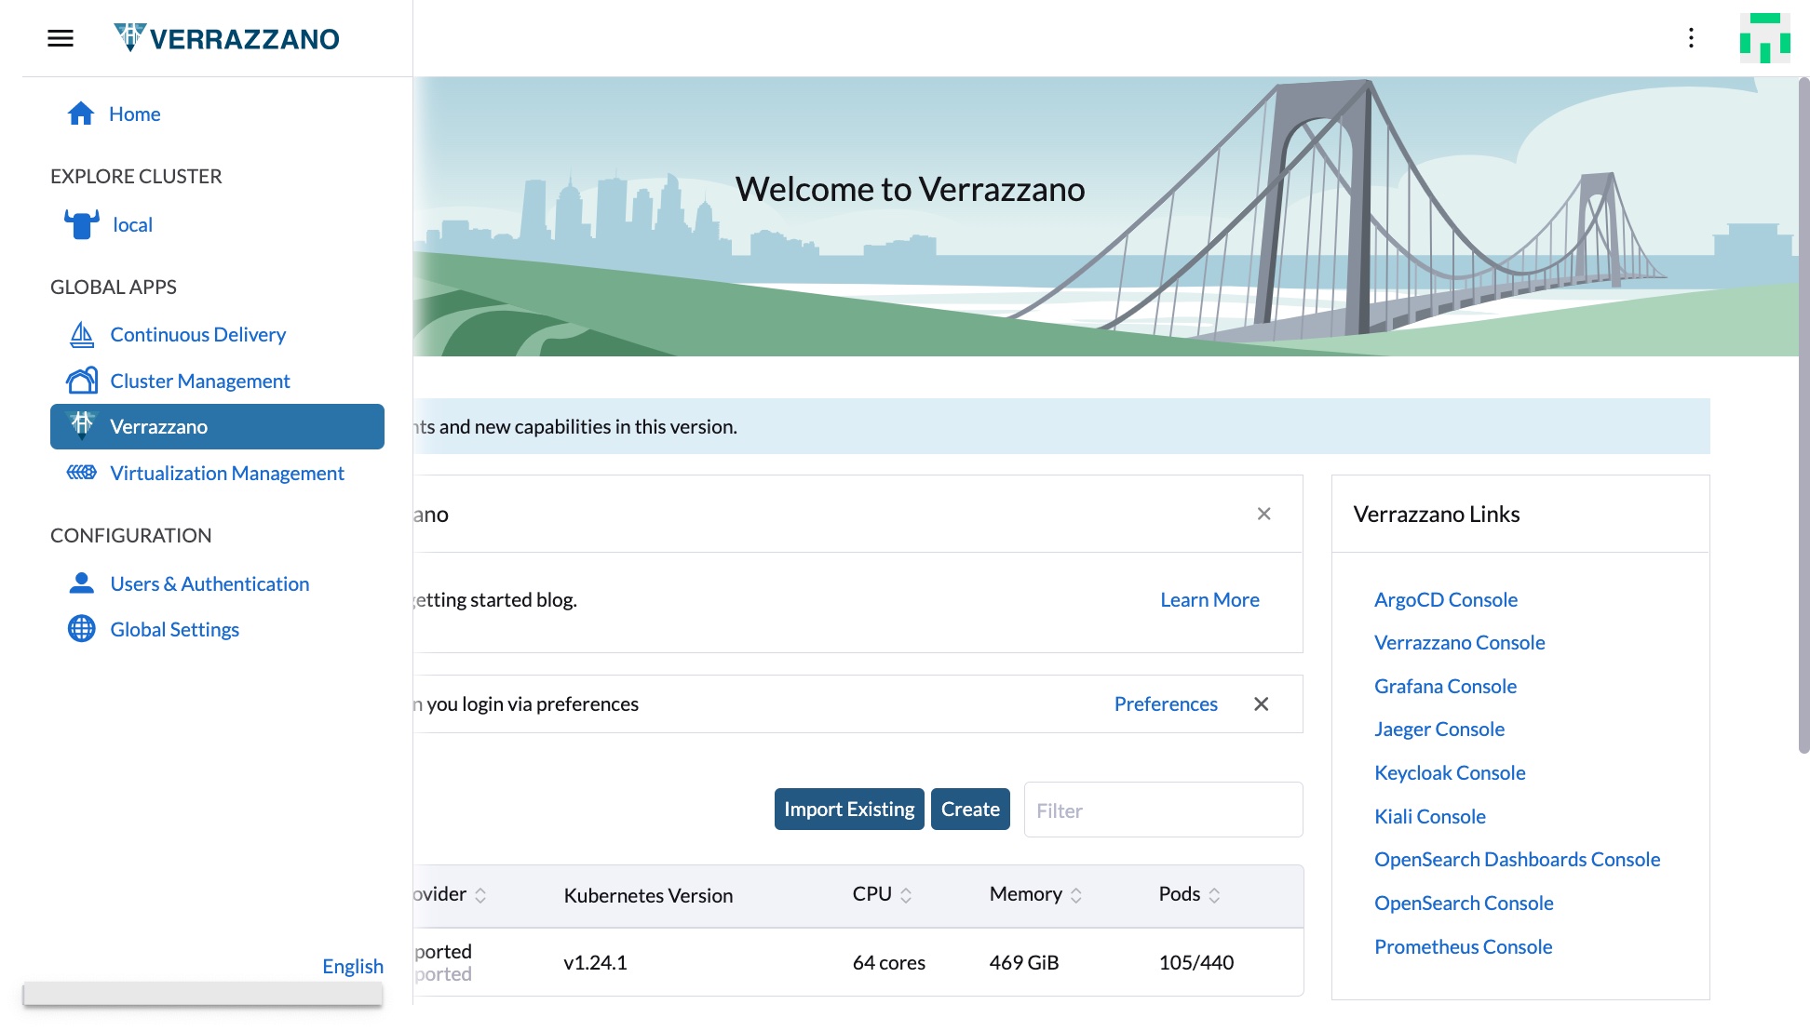Sort the Pods column
Screen dimensions: 1810x1031
coord(1216,894)
